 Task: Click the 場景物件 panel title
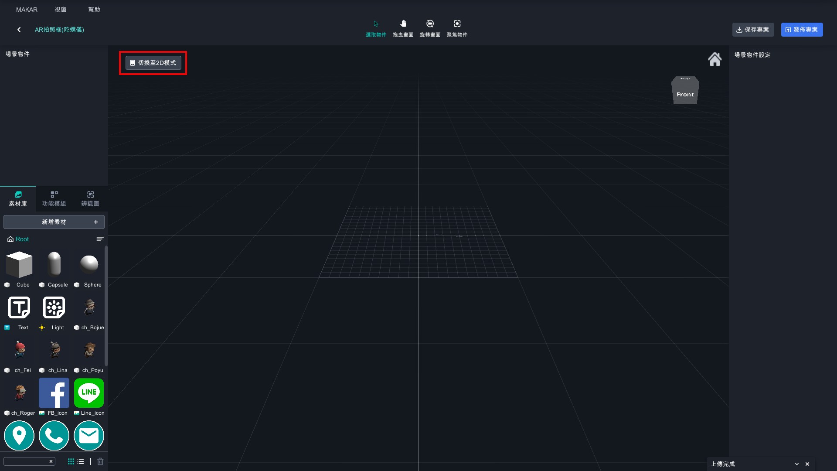pos(17,54)
